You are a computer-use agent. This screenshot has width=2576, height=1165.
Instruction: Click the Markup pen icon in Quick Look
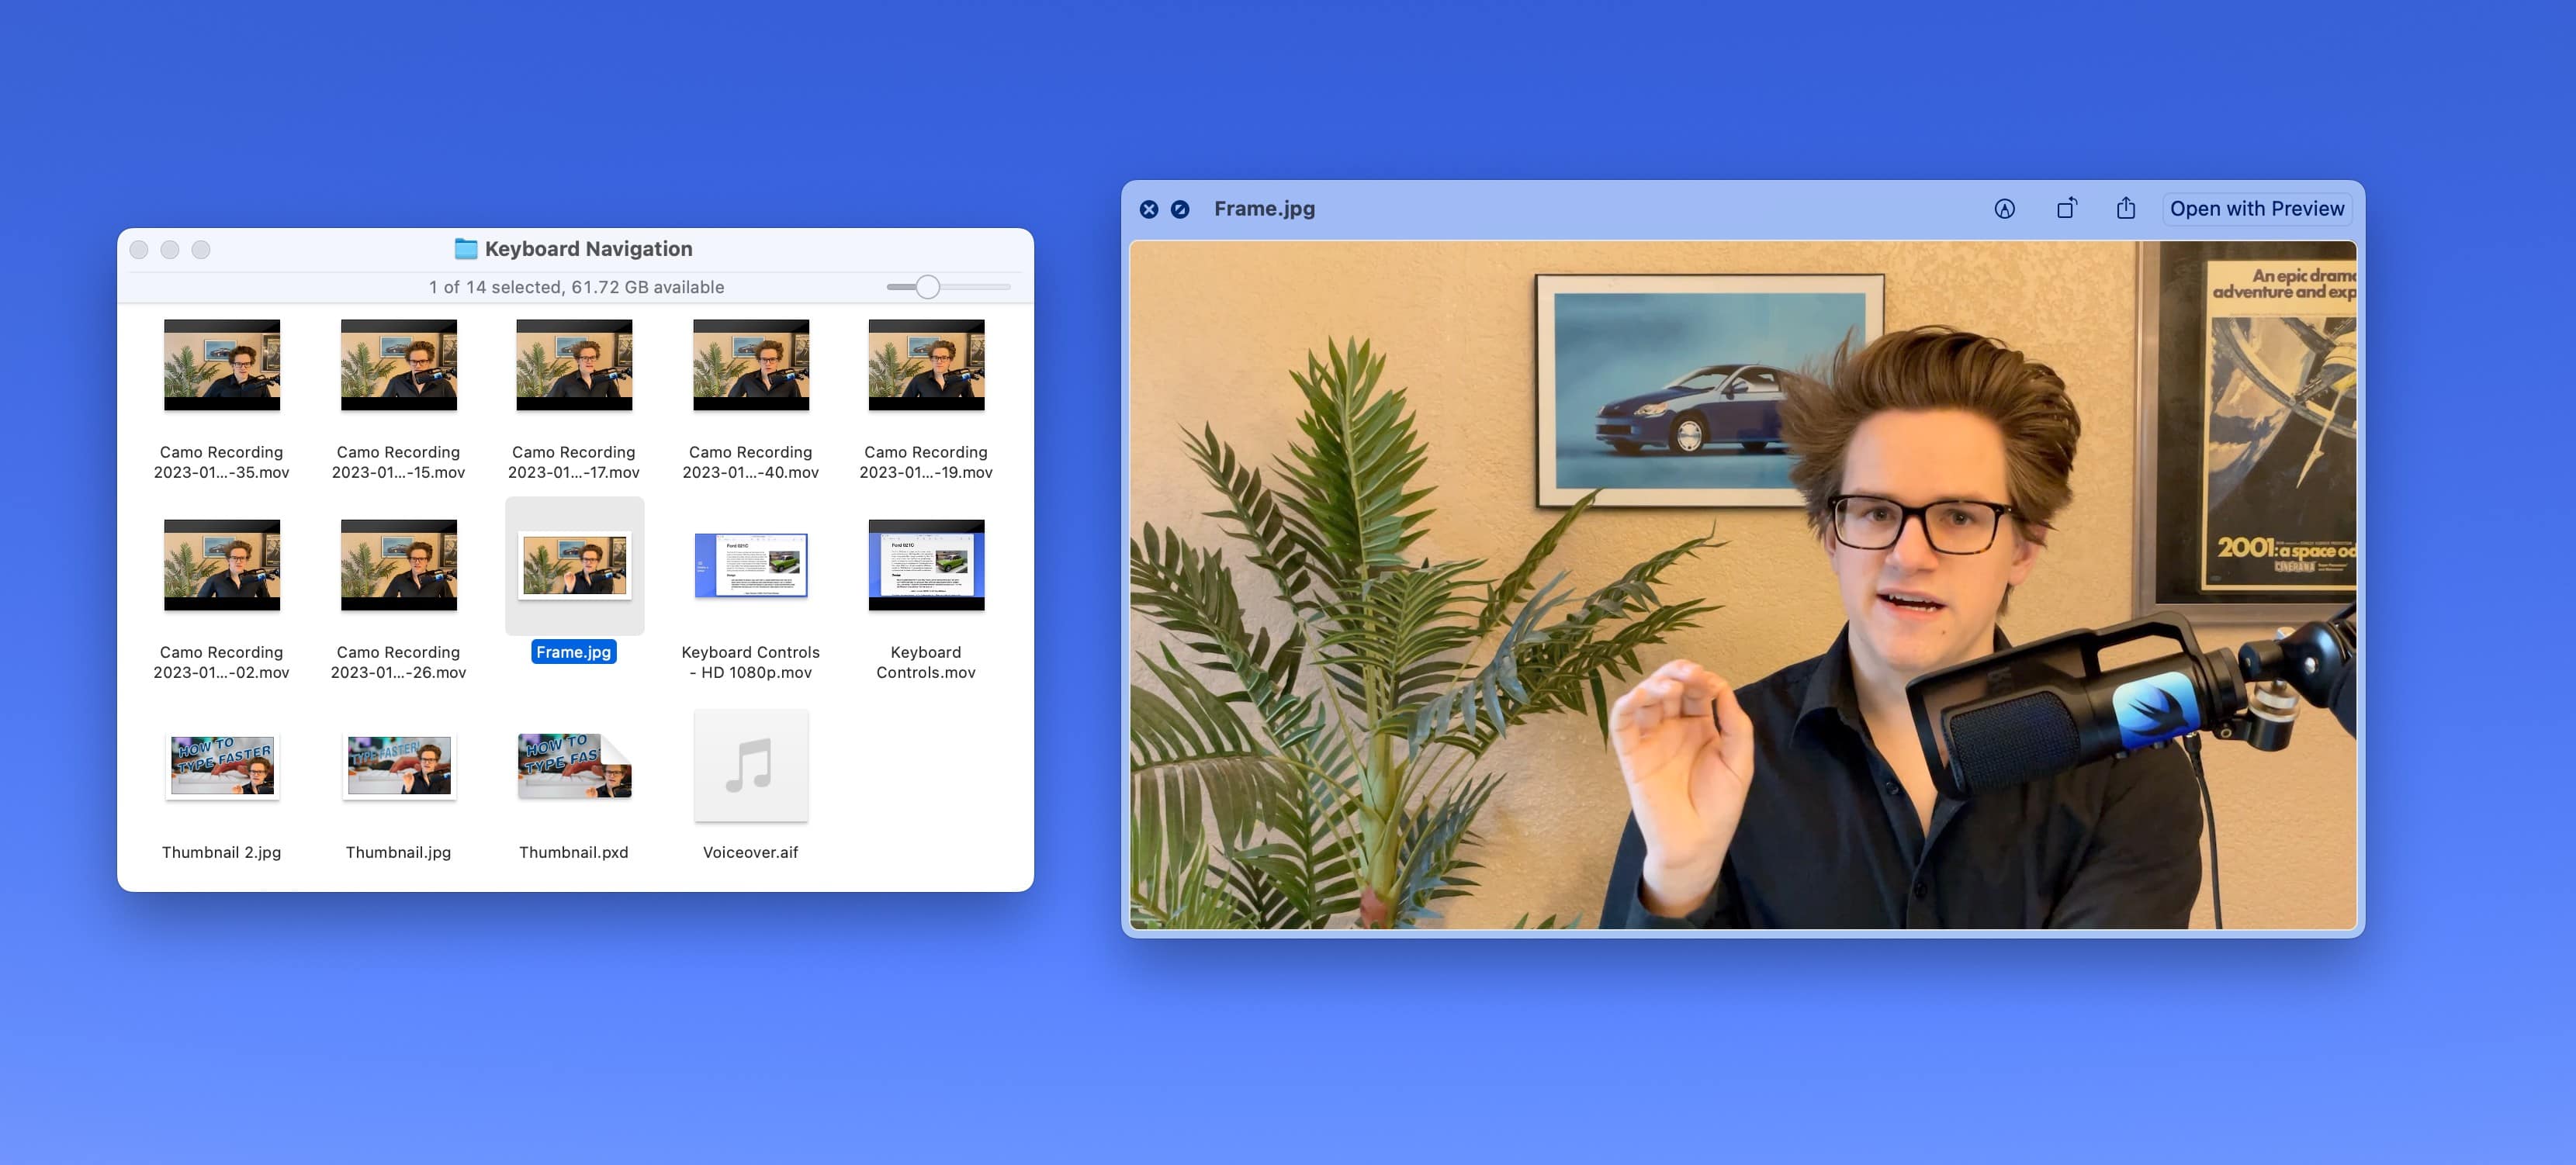(2004, 209)
